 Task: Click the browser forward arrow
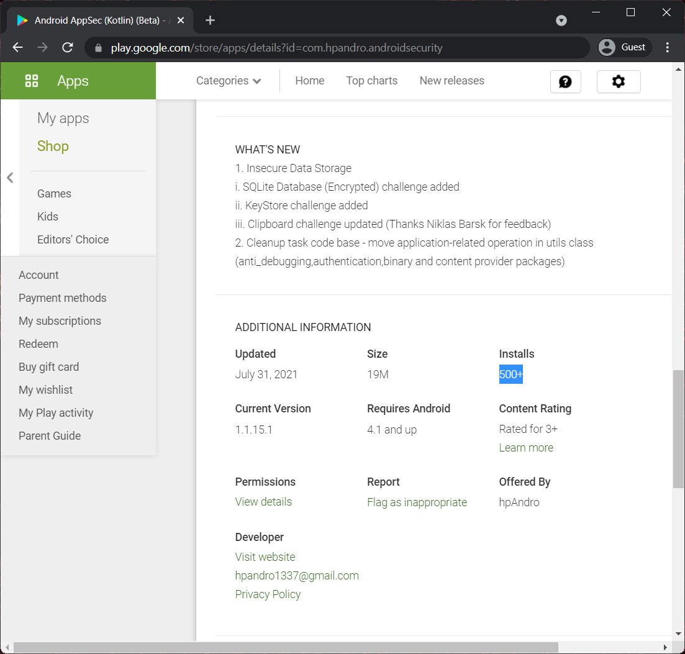point(42,47)
